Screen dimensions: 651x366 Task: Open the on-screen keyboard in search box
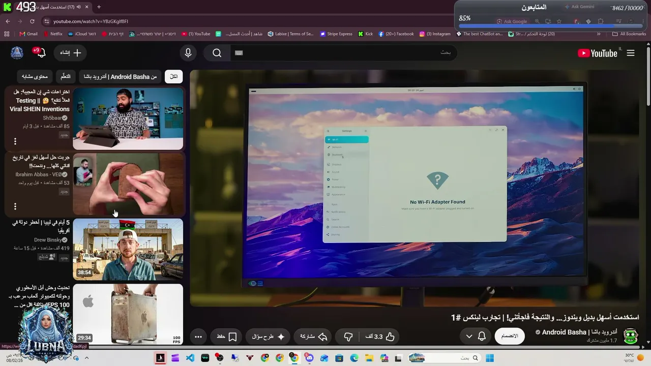239,53
